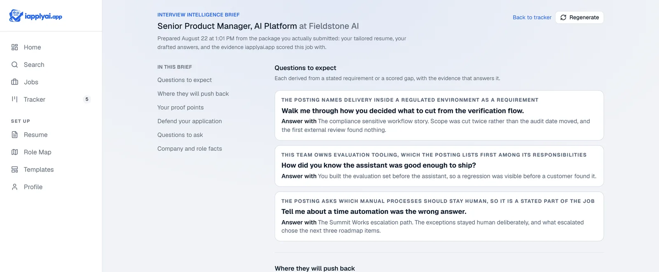Jump to Questions to expect section
659x272 pixels.
click(x=185, y=80)
